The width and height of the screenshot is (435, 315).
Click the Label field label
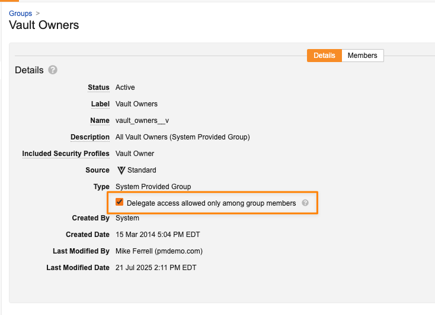point(100,104)
